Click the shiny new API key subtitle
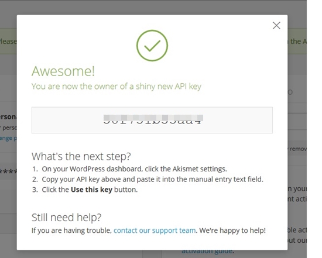Viewport: 322px width, 258px height. coord(117,87)
